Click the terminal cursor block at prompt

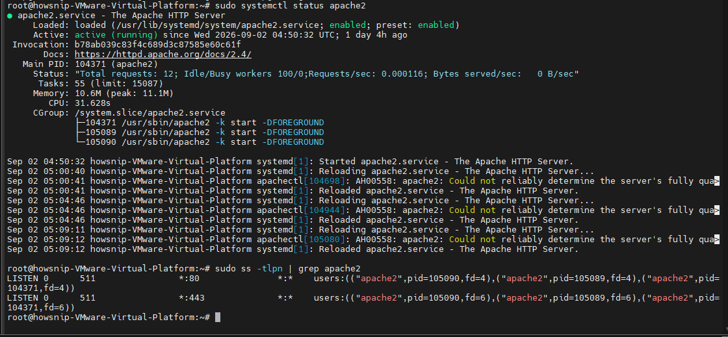click(x=218, y=317)
